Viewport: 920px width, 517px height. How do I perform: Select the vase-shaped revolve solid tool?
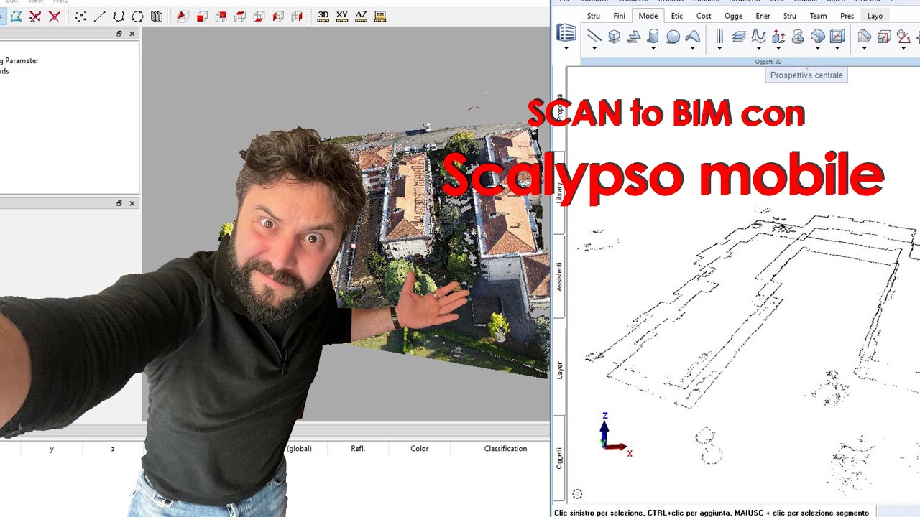tap(798, 37)
